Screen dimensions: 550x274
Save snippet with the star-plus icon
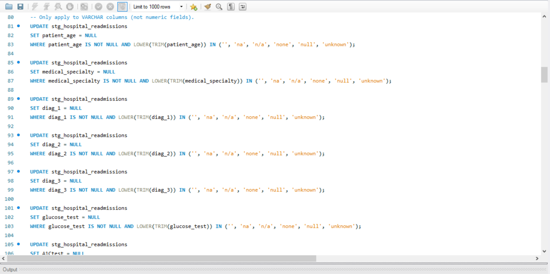tap(194, 6)
